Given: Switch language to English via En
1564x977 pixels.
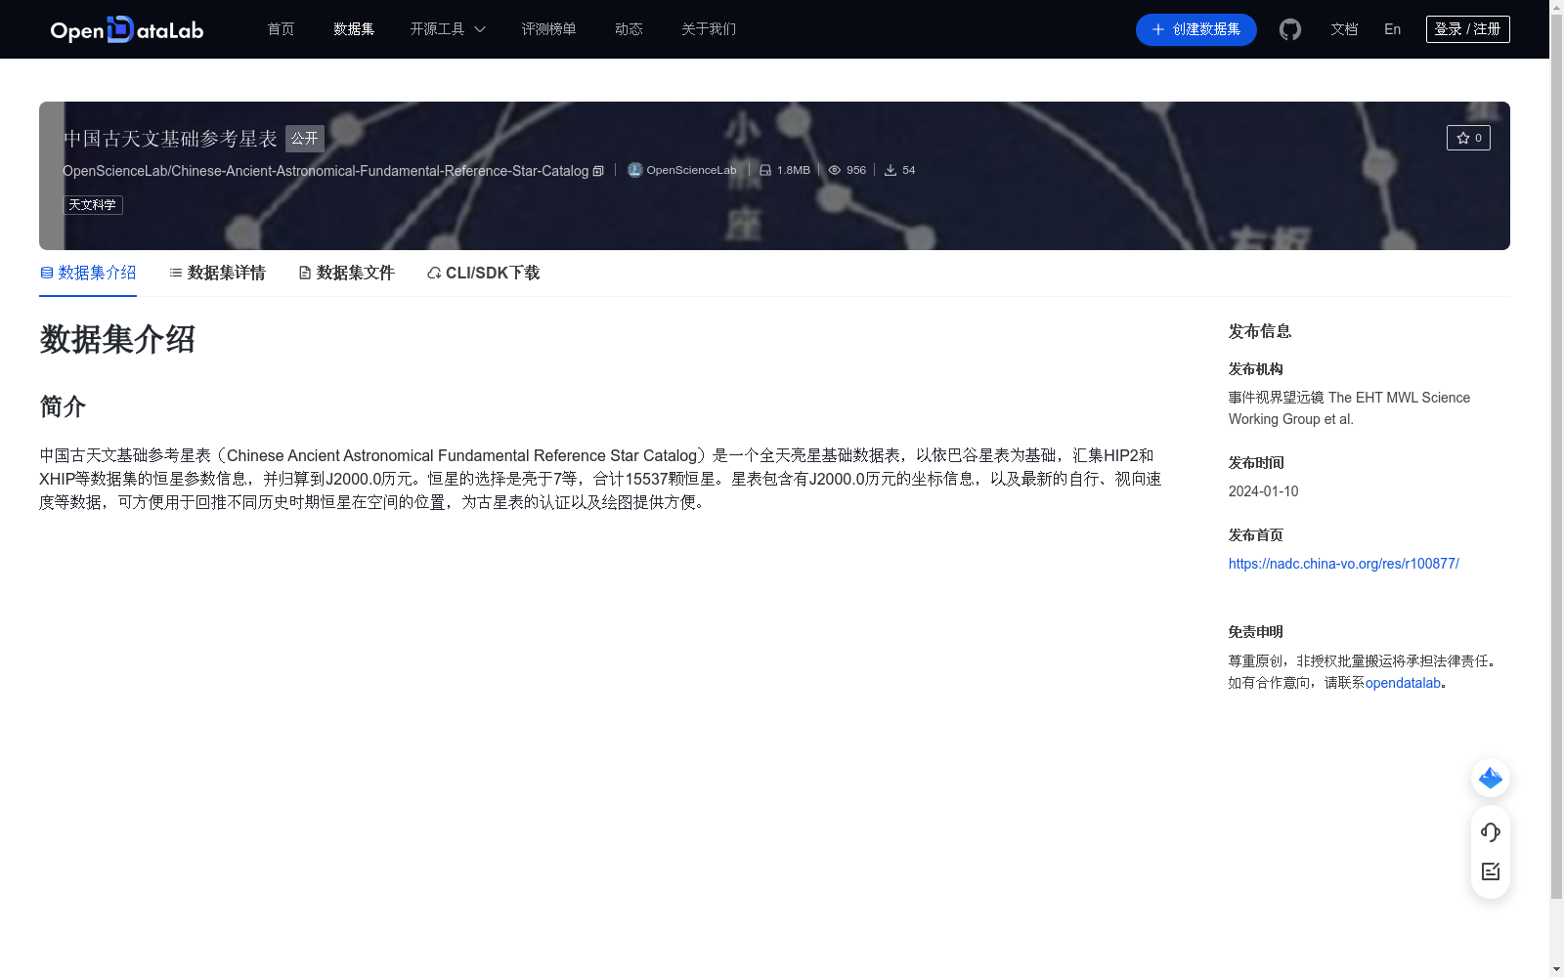Looking at the screenshot, I should (x=1392, y=29).
